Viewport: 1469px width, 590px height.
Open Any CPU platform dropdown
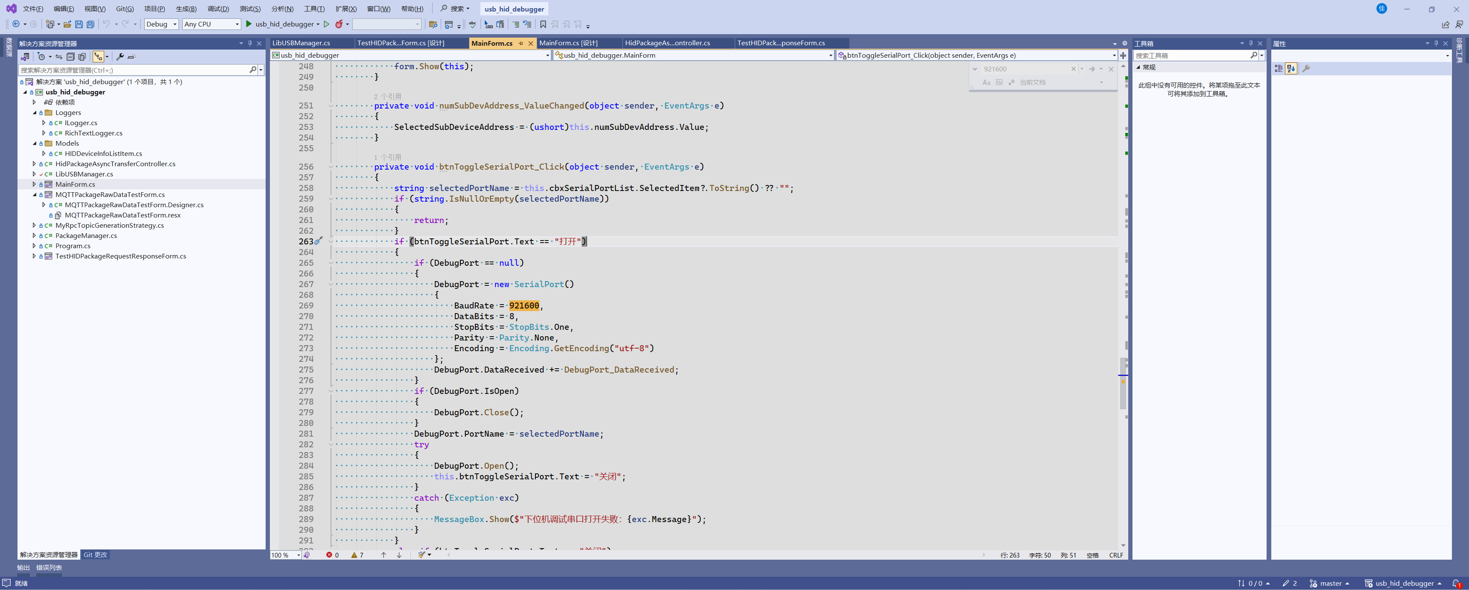211,24
